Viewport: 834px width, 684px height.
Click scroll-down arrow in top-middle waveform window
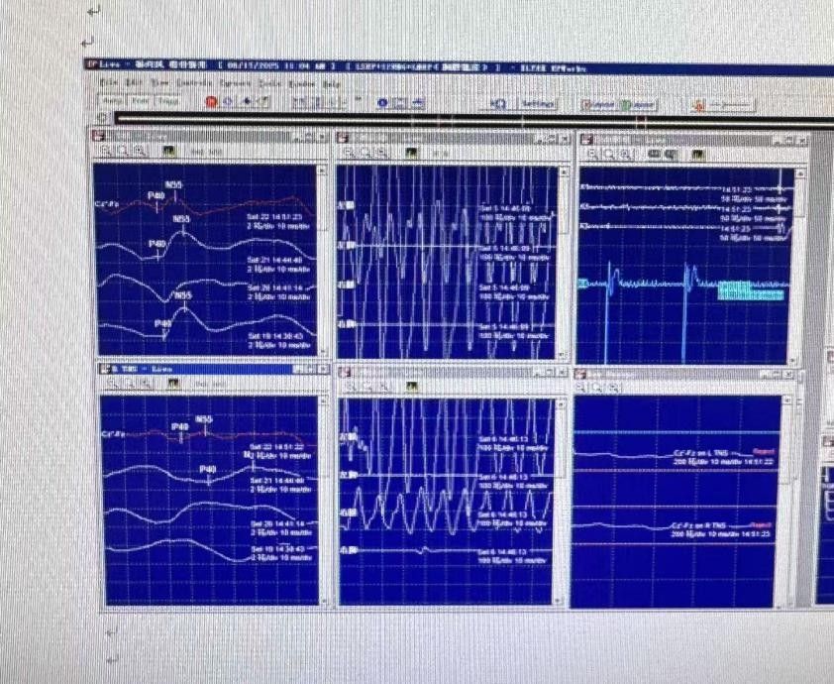[564, 355]
